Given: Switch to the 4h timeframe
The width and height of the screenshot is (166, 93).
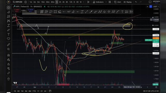Looking at the screenshot, I should [63, 2].
